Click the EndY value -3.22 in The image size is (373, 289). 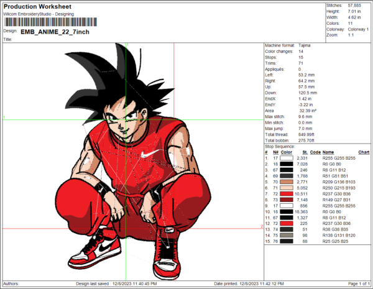[x=305, y=105]
